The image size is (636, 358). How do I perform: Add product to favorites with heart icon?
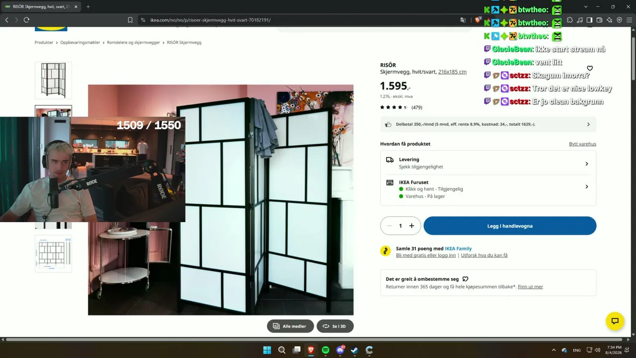click(x=590, y=68)
